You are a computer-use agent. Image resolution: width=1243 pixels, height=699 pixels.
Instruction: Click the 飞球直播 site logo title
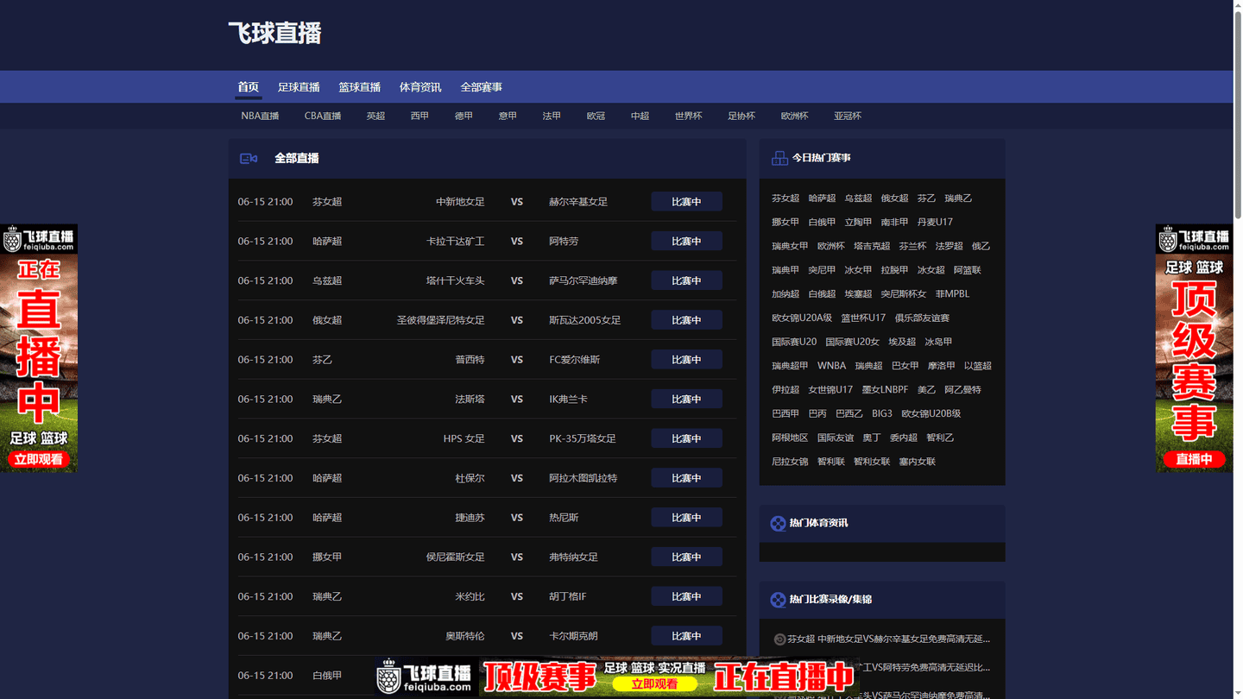(x=274, y=34)
